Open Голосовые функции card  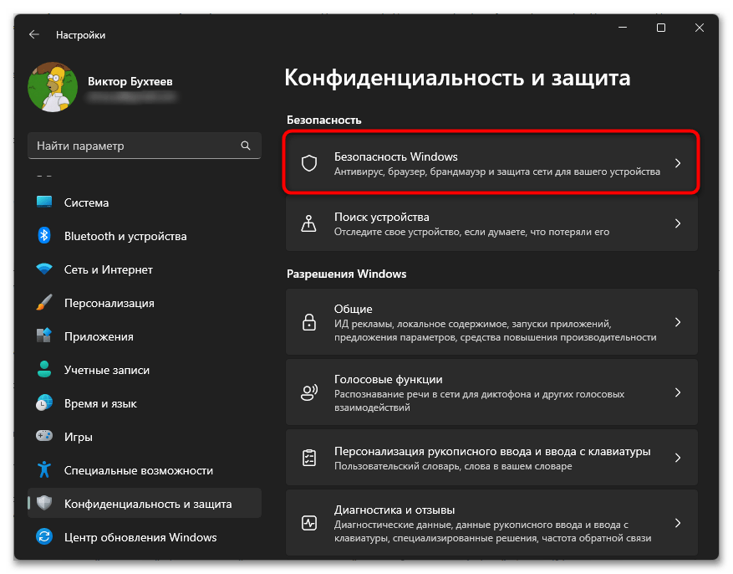click(x=491, y=392)
